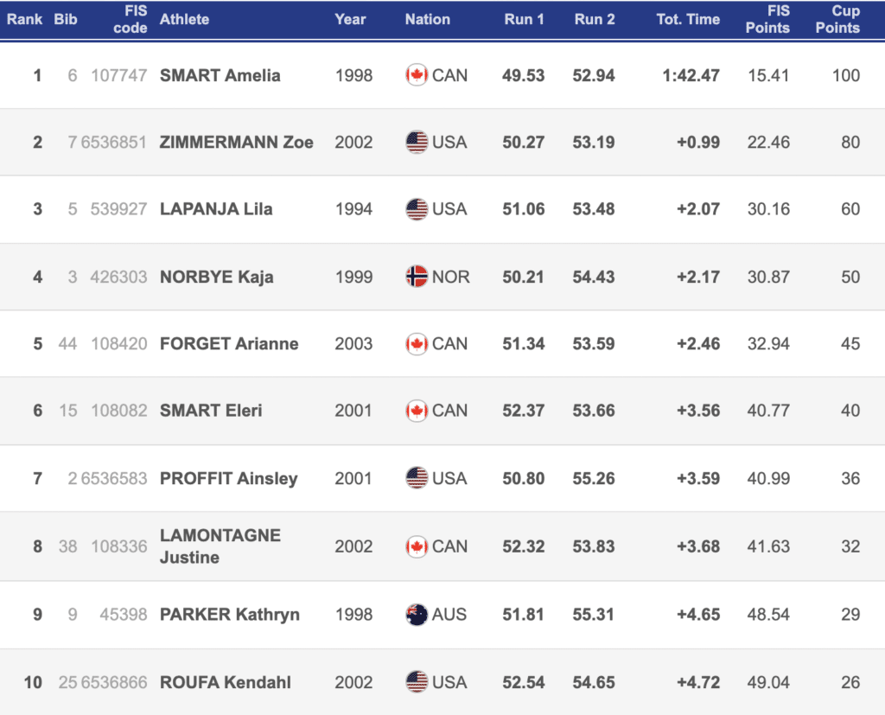Screen dimensions: 885x715
Task: Click the Tot. Time column header
Action: [688, 19]
